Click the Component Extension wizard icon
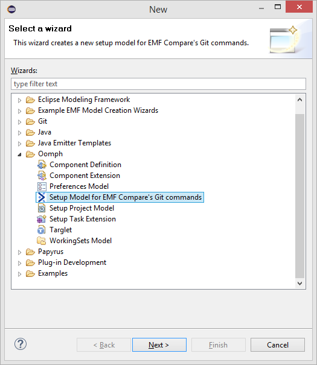The width and height of the screenshot is (317, 365). pyautogui.click(x=42, y=176)
